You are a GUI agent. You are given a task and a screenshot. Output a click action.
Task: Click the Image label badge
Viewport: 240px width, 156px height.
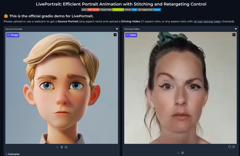tap(13, 35)
